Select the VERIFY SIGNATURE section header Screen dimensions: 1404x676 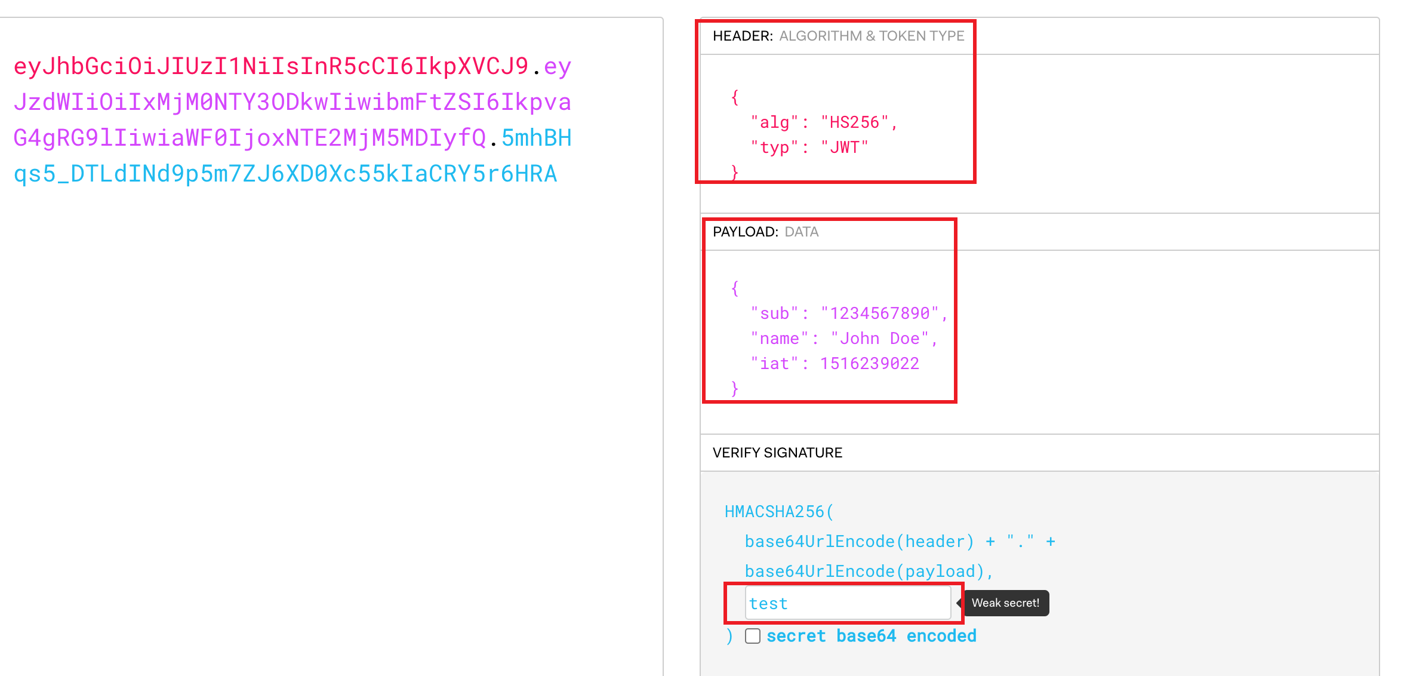pos(777,452)
